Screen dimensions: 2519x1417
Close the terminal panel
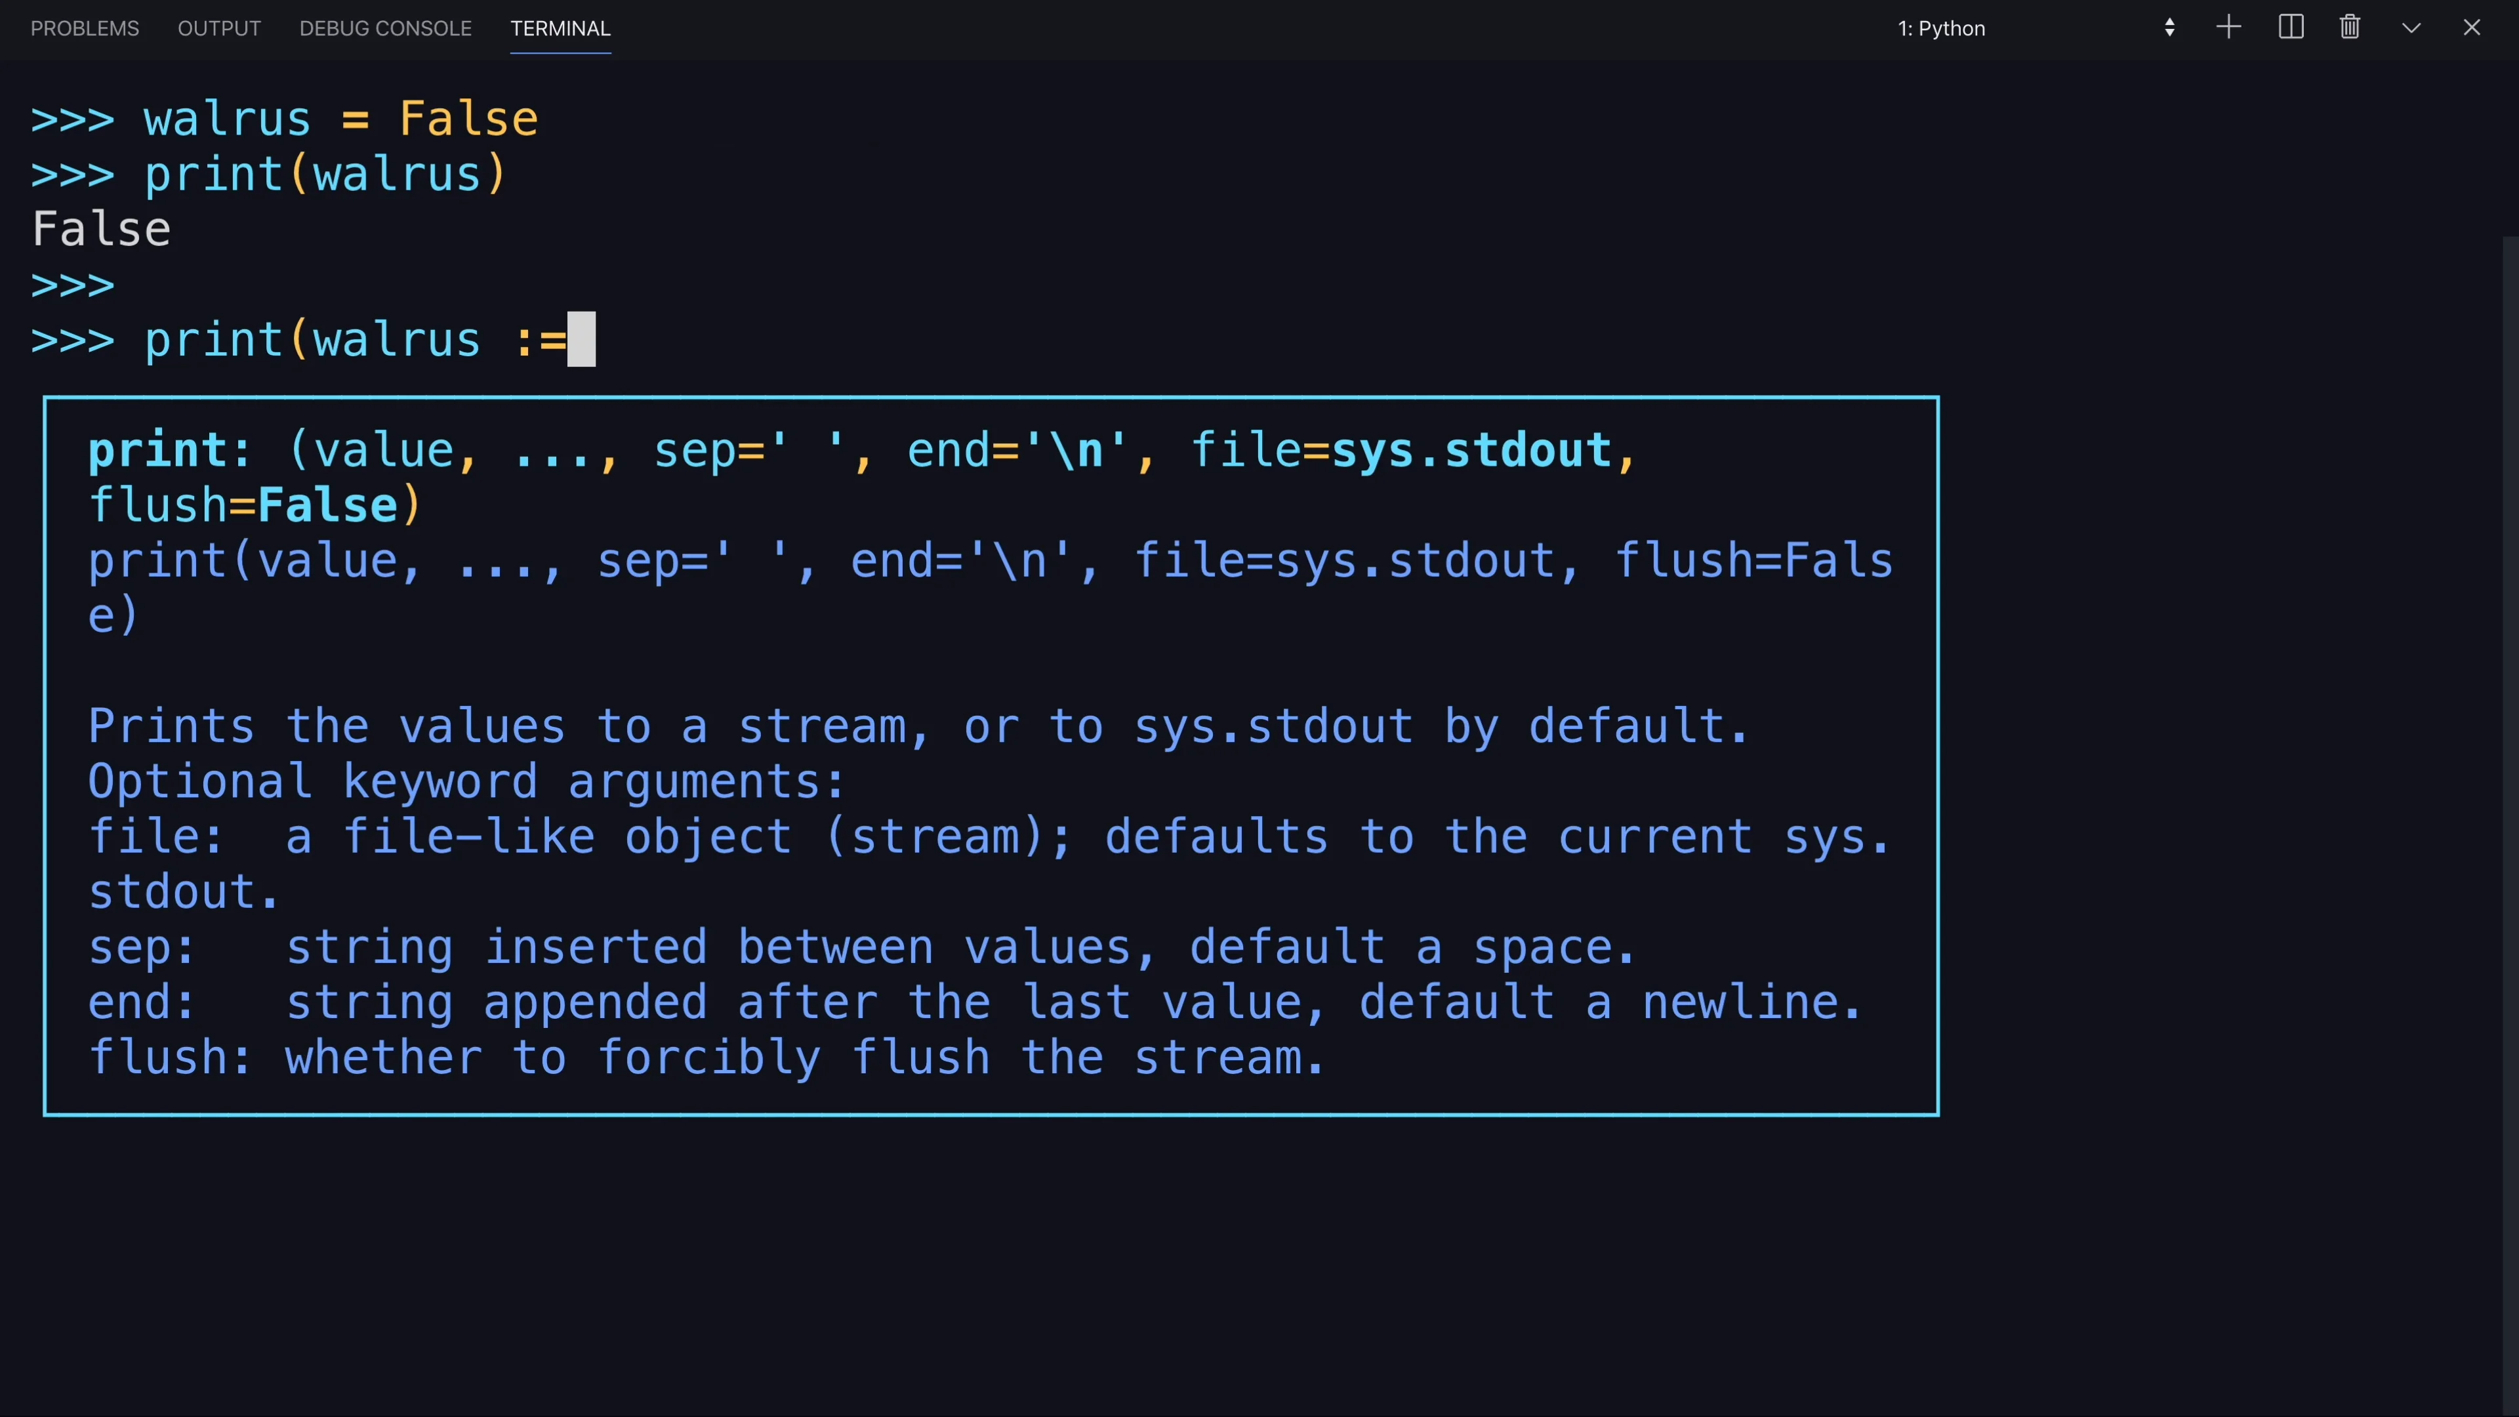[2471, 28]
